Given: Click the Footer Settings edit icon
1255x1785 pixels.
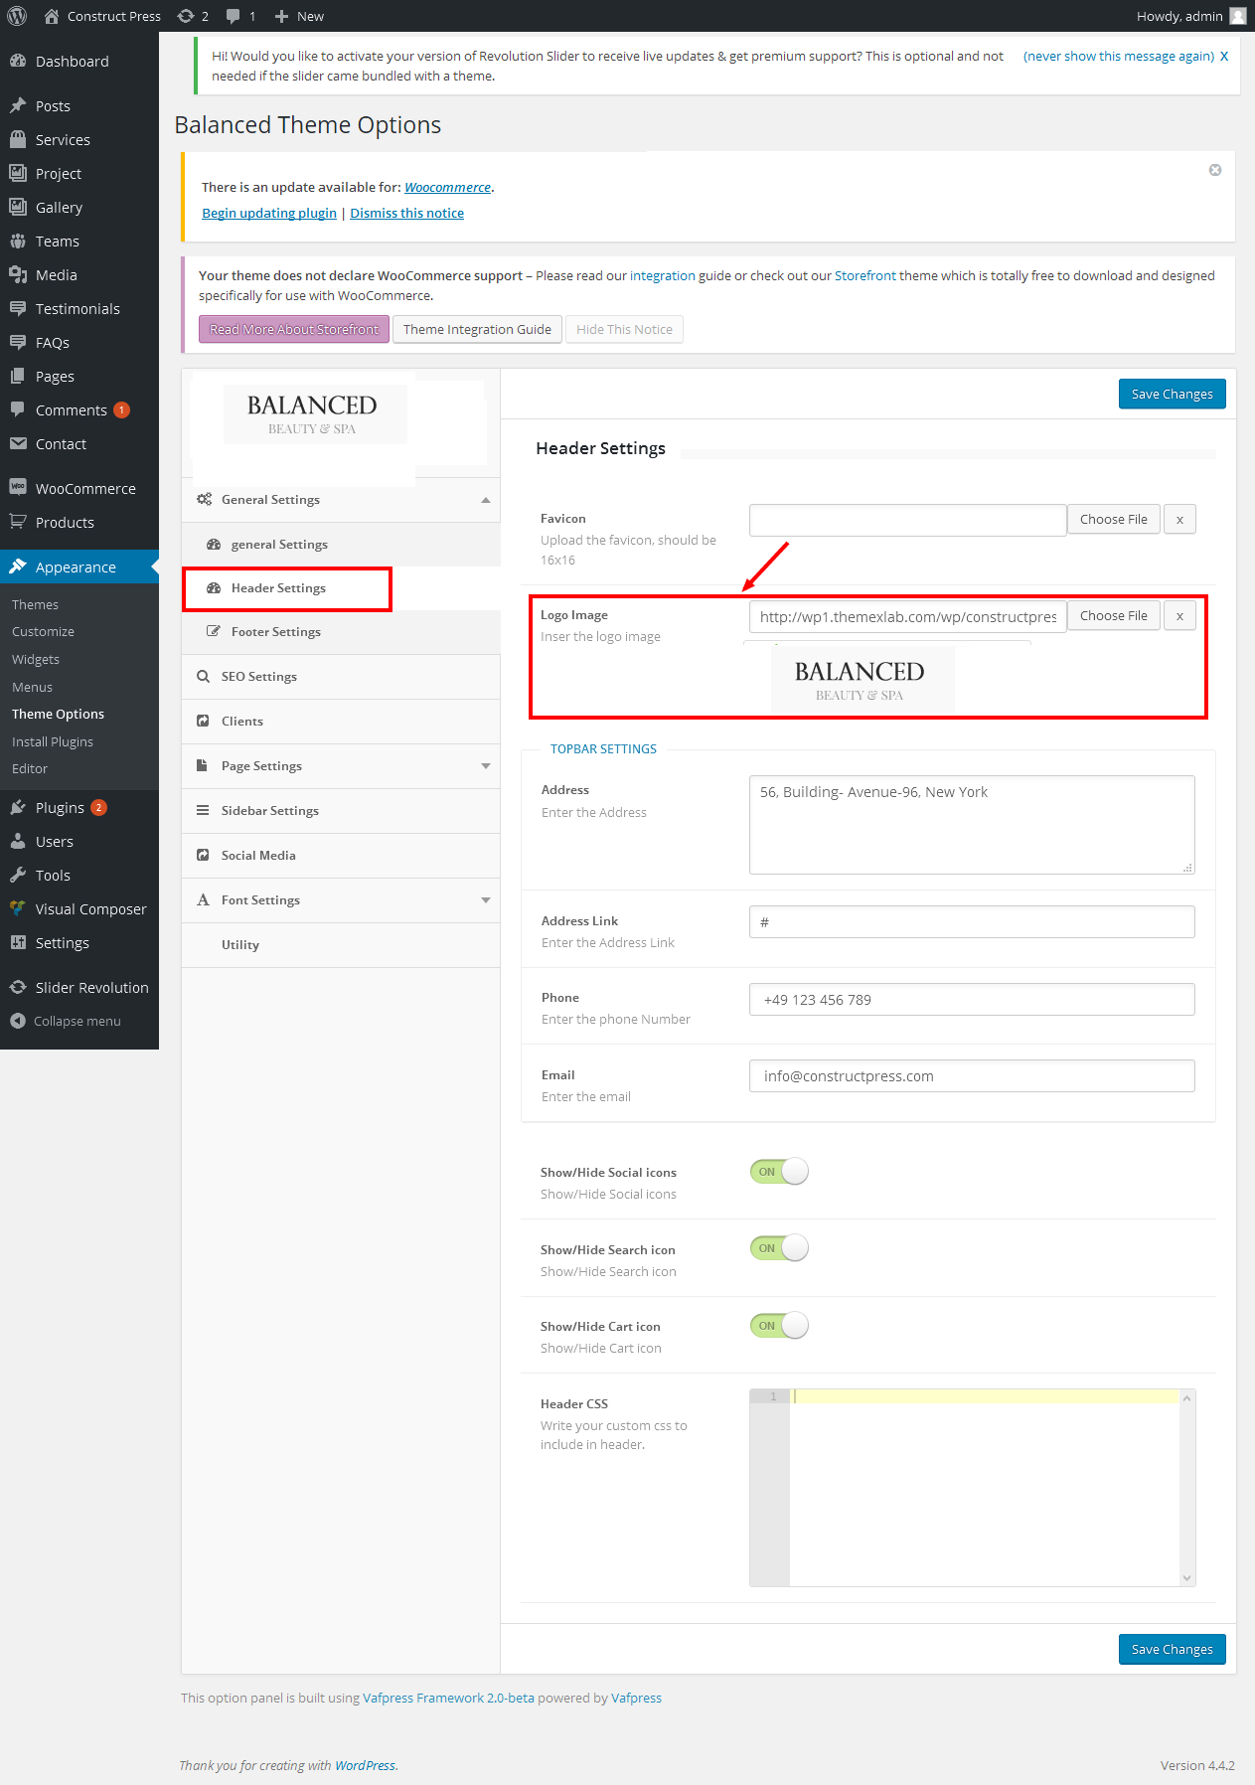Looking at the screenshot, I should (213, 632).
